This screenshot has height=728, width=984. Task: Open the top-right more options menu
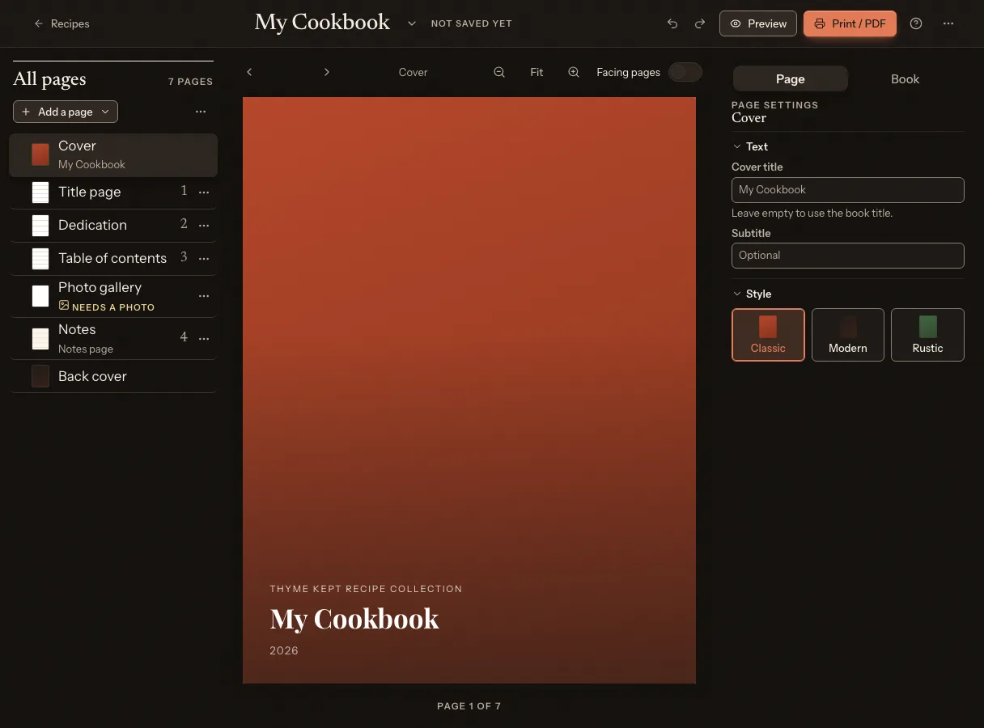[x=948, y=23]
